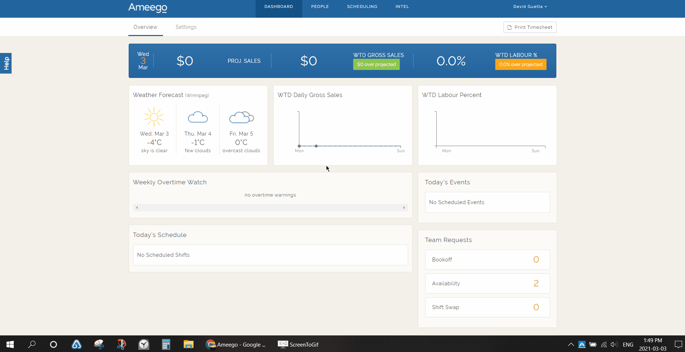Click the Ameego logo

point(147,7)
